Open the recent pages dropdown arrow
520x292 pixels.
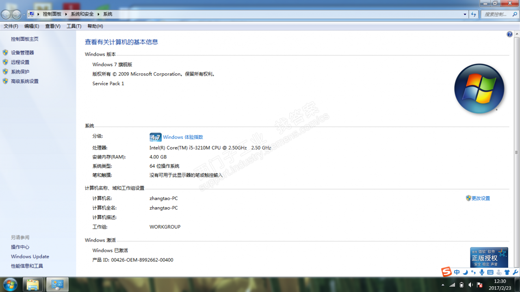(x=24, y=15)
